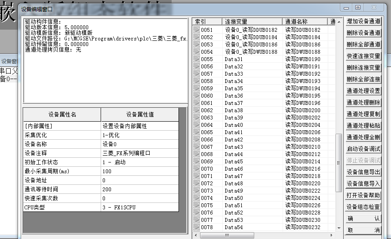391x239 pixels.
Task: Export device info via 设备信息导出
Action: click(x=363, y=172)
